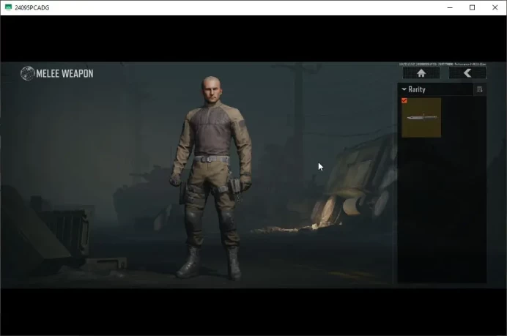Go to the home screen icon
The width and height of the screenshot is (507, 336).
point(421,73)
